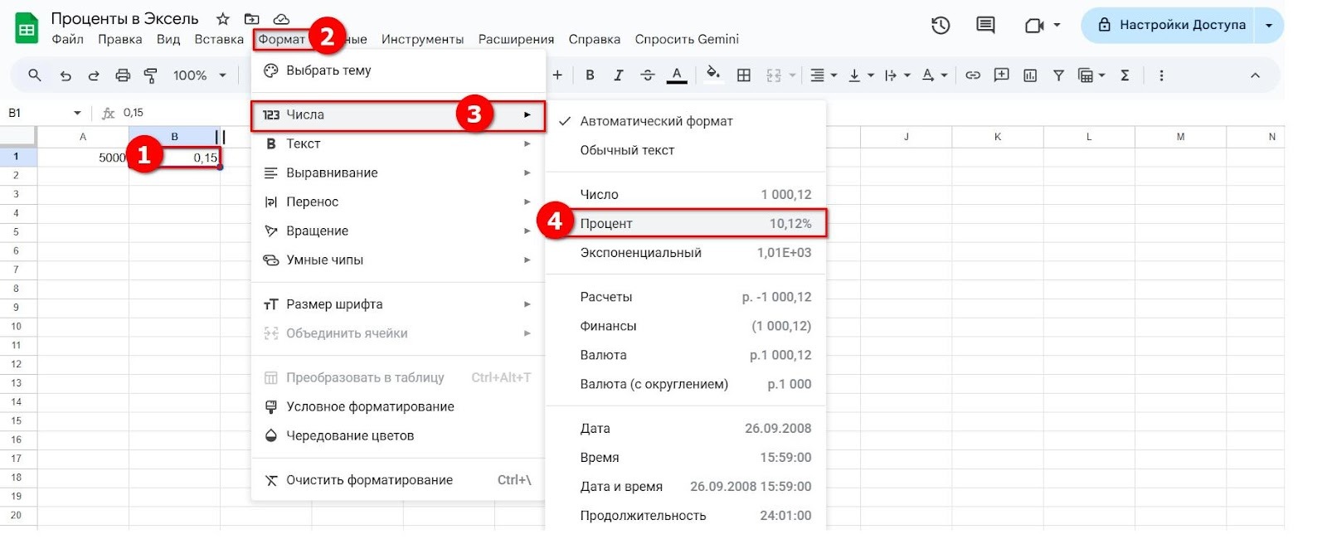Create a filter
The height and width of the screenshot is (544, 1327).
pos(1058,75)
